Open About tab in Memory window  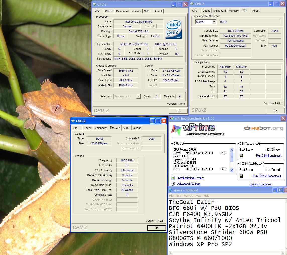point(137,128)
